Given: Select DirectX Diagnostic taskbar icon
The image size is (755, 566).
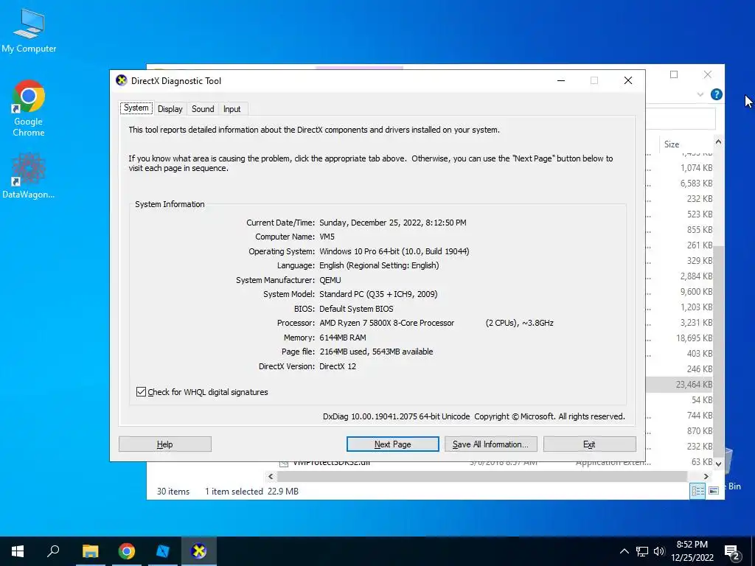Looking at the screenshot, I should pyautogui.click(x=198, y=551).
